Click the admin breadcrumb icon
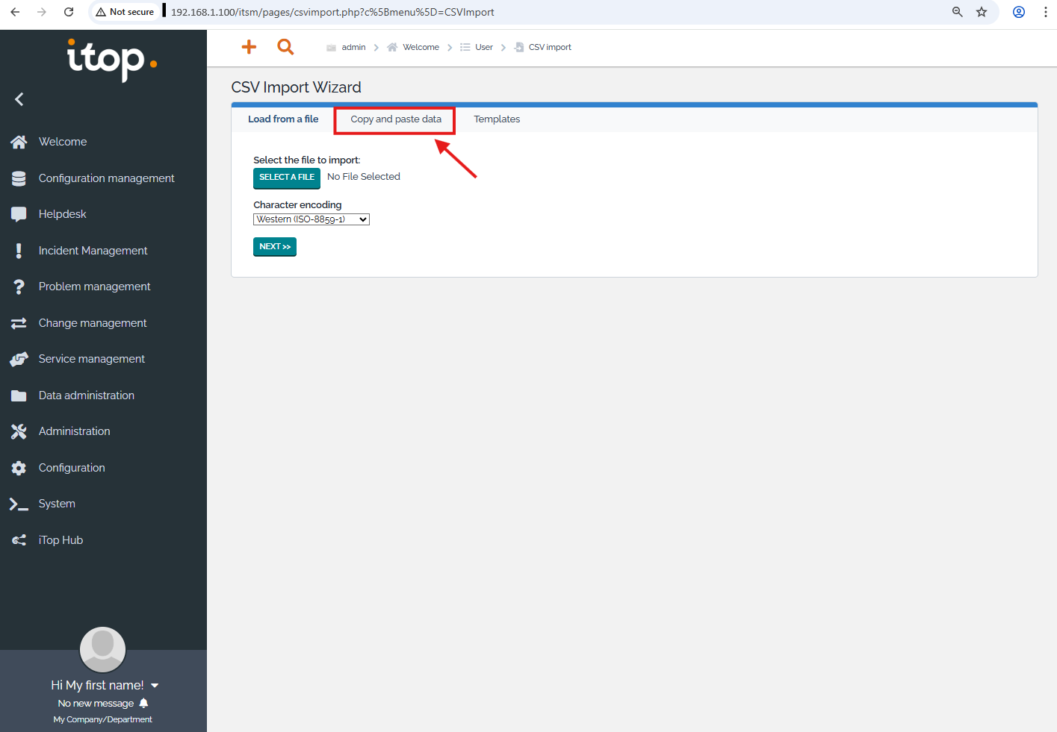Screen dimensions: 1057x732 (331, 48)
